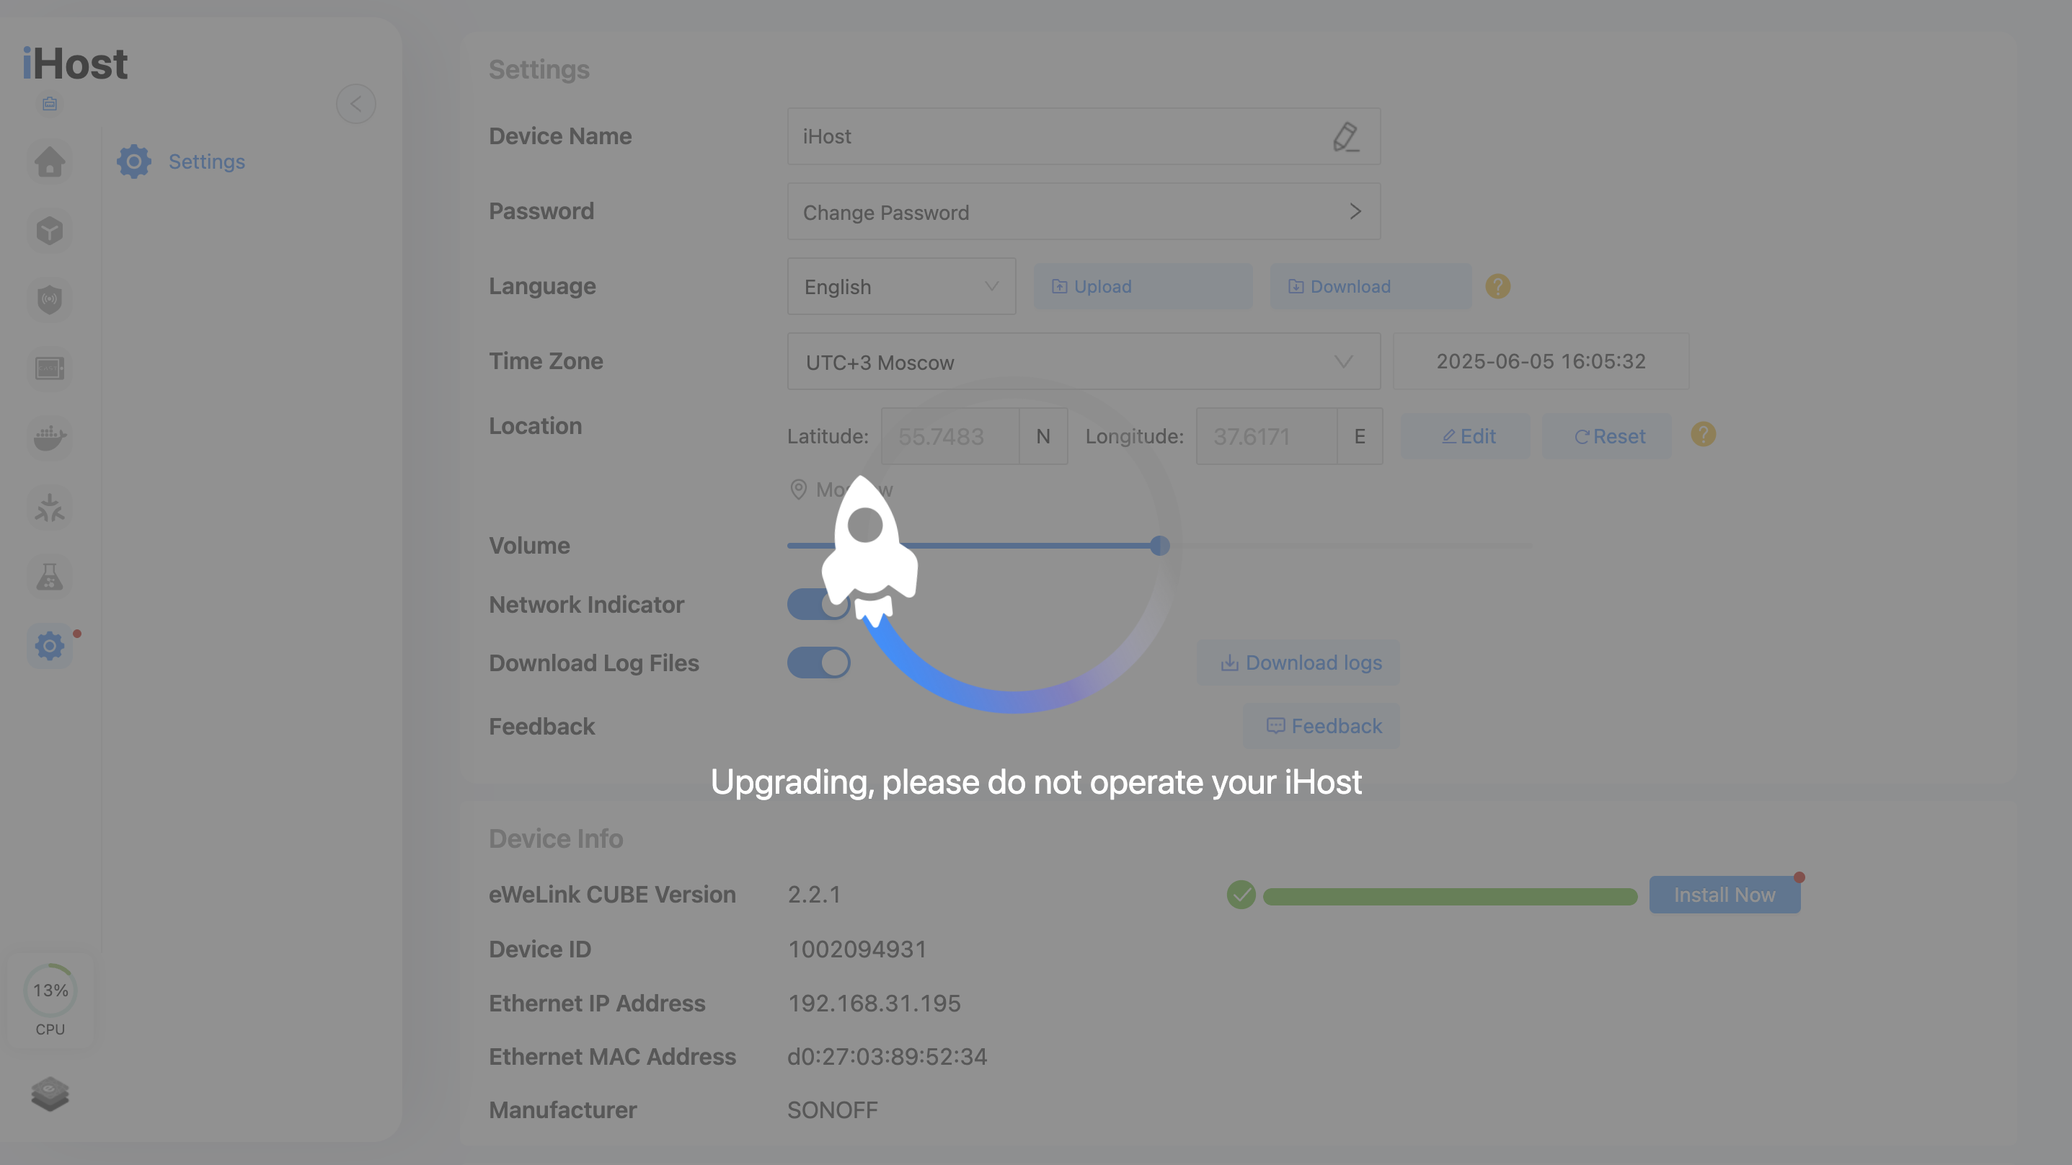The height and width of the screenshot is (1165, 2072).
Task: Click the MAC address d0:27:03:89:52:34
Action: (x=887, y=1056)
